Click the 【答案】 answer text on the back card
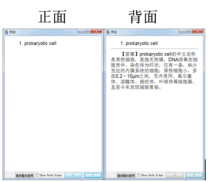The image size is (208, 182). [154, 70]
